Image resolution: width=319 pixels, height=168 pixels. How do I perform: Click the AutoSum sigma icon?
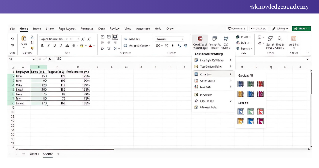[x=259, y=37]
